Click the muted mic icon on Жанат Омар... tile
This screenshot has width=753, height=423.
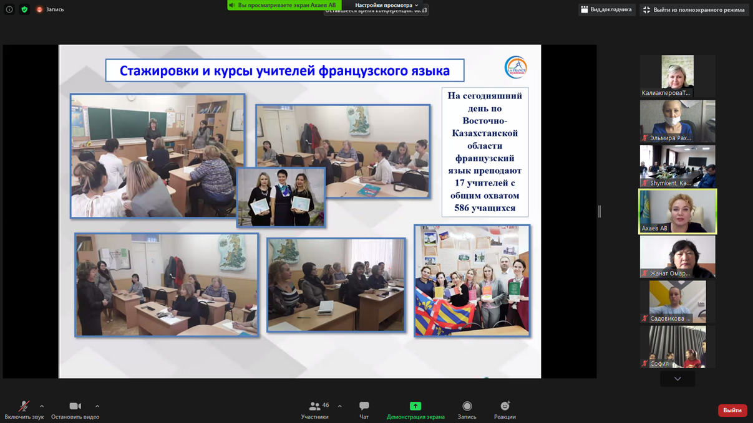645,273
